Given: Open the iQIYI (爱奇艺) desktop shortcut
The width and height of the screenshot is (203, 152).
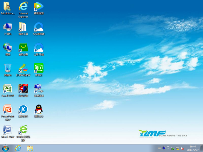Looking at the screenshot, I should (x=38, y=68).
